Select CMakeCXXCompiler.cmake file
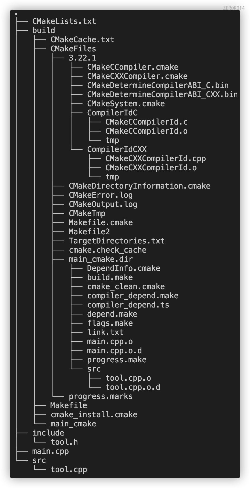Viewport: 250px width, 488px height. (137, 76)
